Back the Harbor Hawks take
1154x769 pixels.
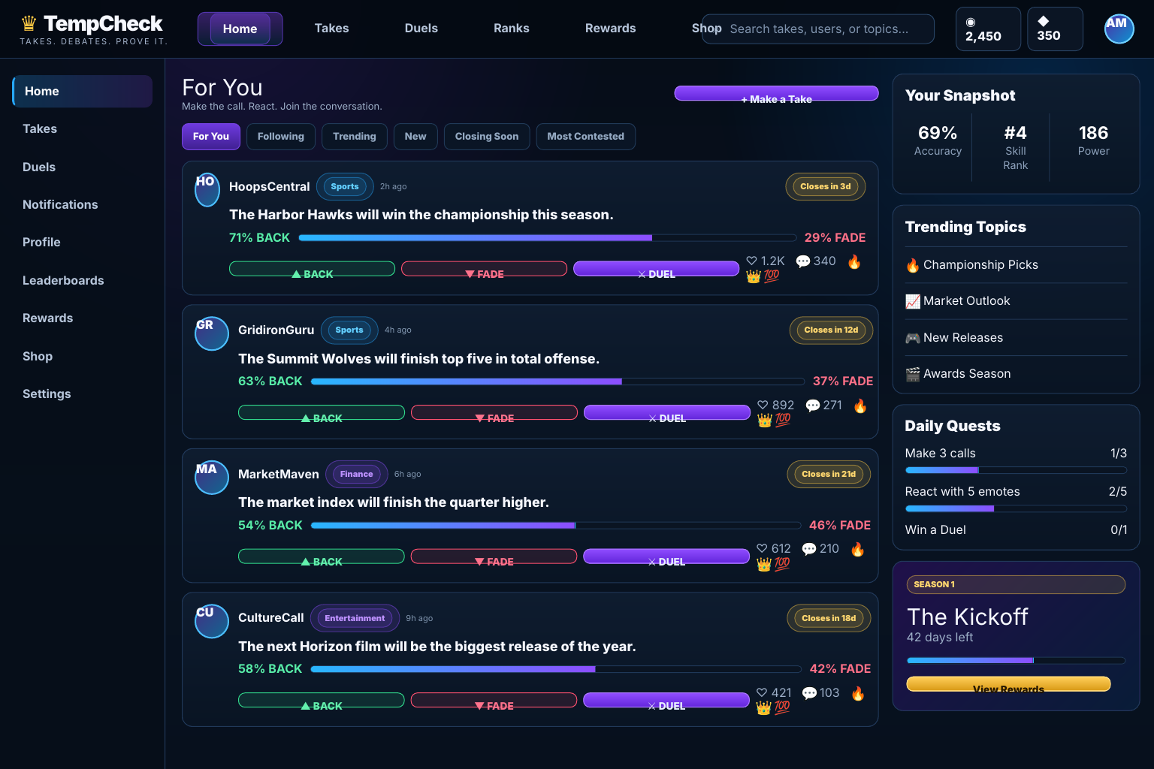(x=312, y=269)
